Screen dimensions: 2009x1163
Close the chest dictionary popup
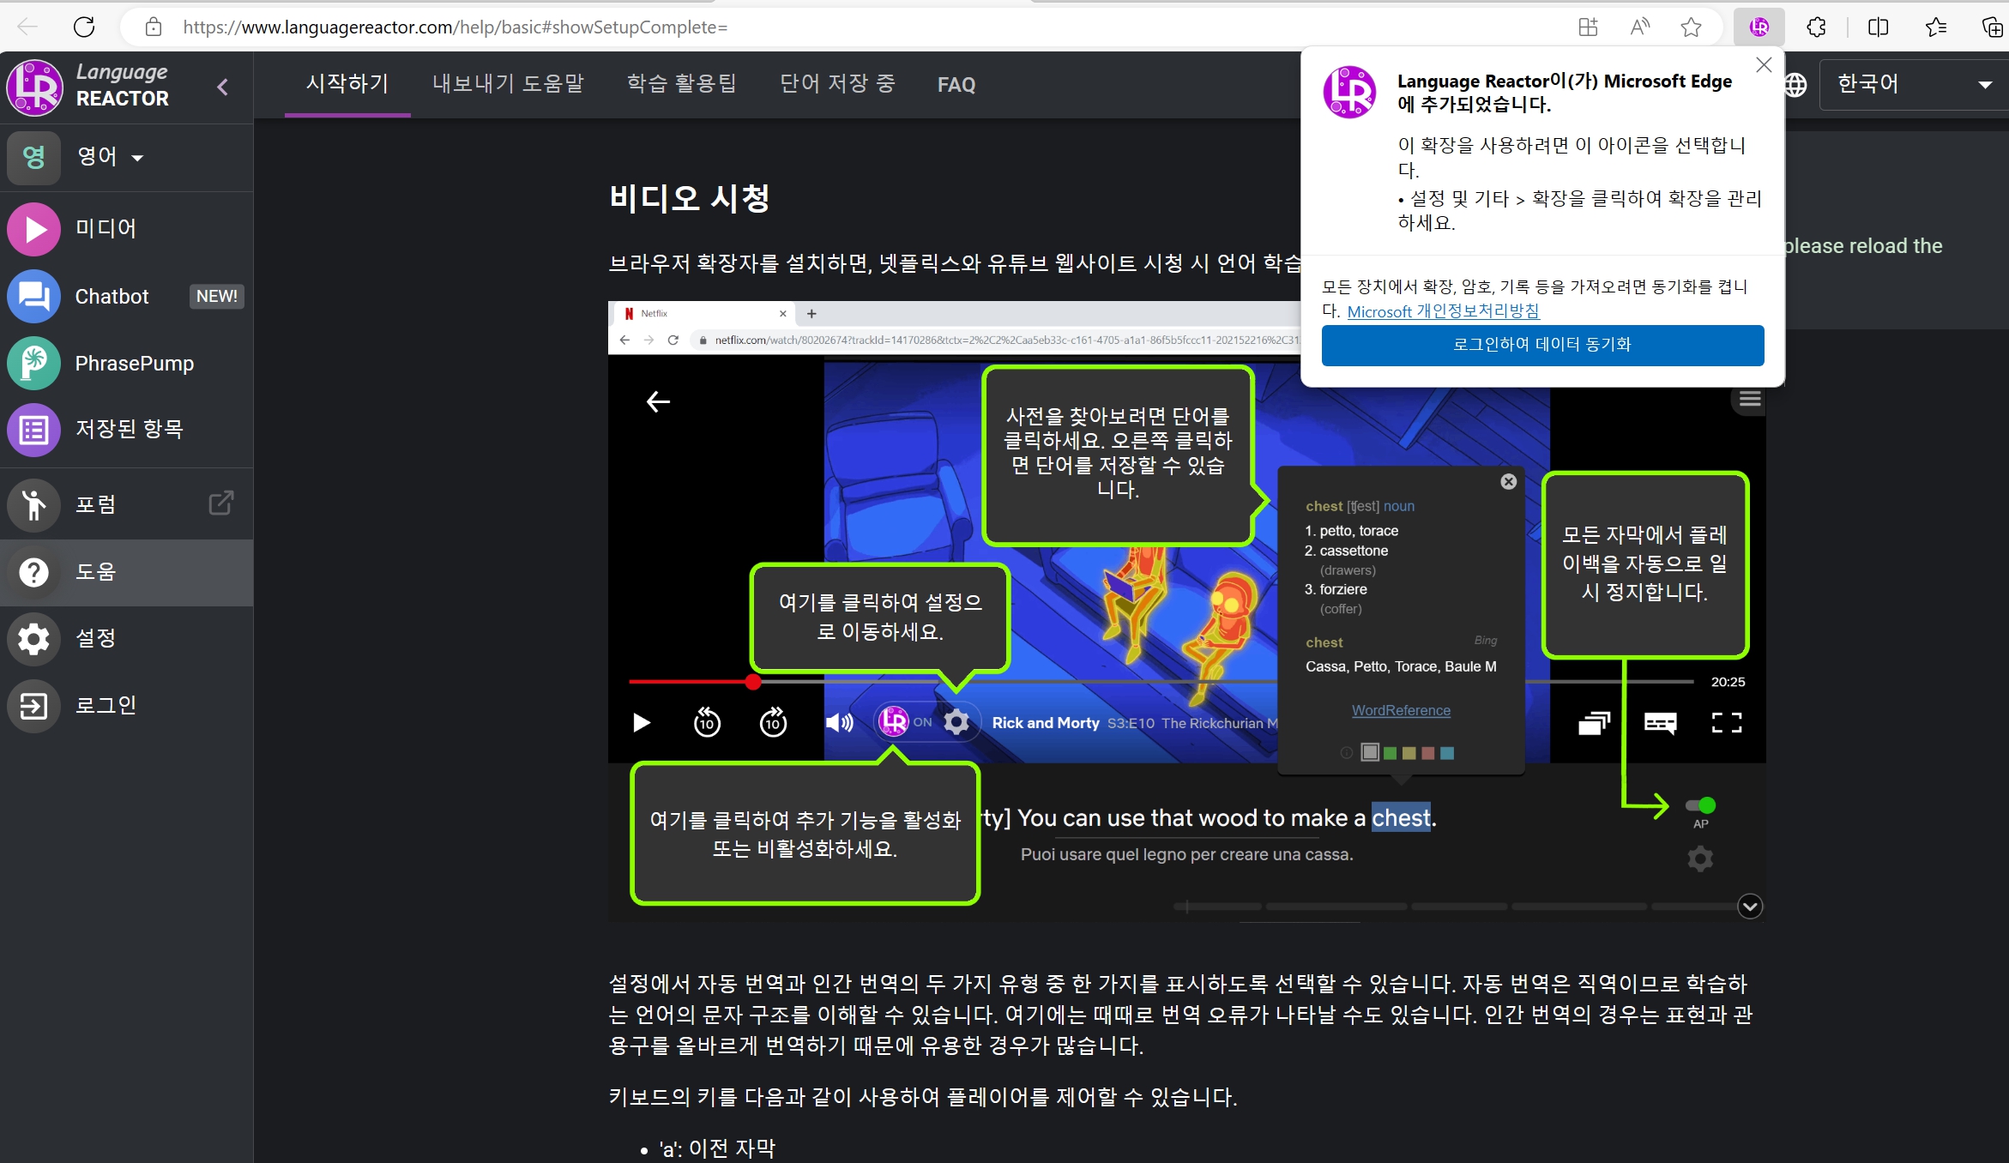(1509, 482)
